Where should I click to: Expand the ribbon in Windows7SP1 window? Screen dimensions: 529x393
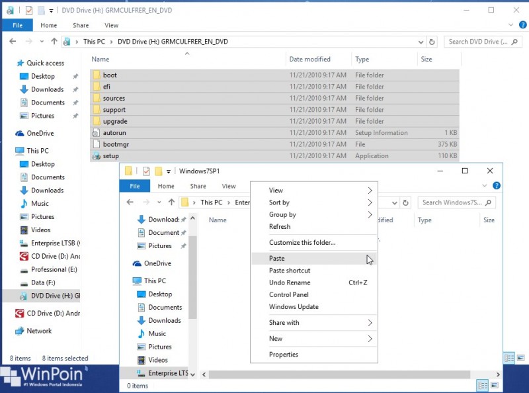(485, 186)
